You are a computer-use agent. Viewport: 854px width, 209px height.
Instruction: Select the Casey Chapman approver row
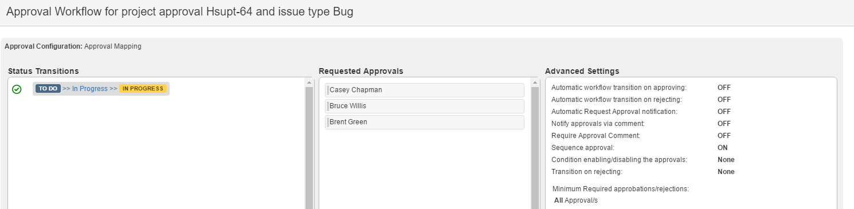425,90
